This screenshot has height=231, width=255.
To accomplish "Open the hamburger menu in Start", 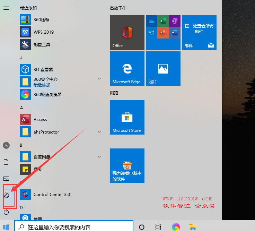I will click(6, 8).
